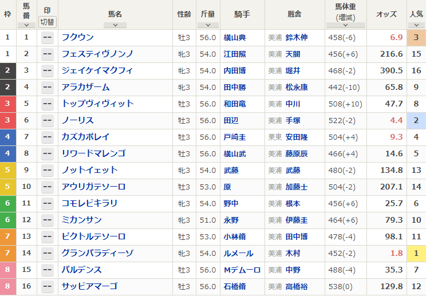Open horse page for カズカポレイ
The width and height of the screenshot is (438, 296).
pos(85,137)
